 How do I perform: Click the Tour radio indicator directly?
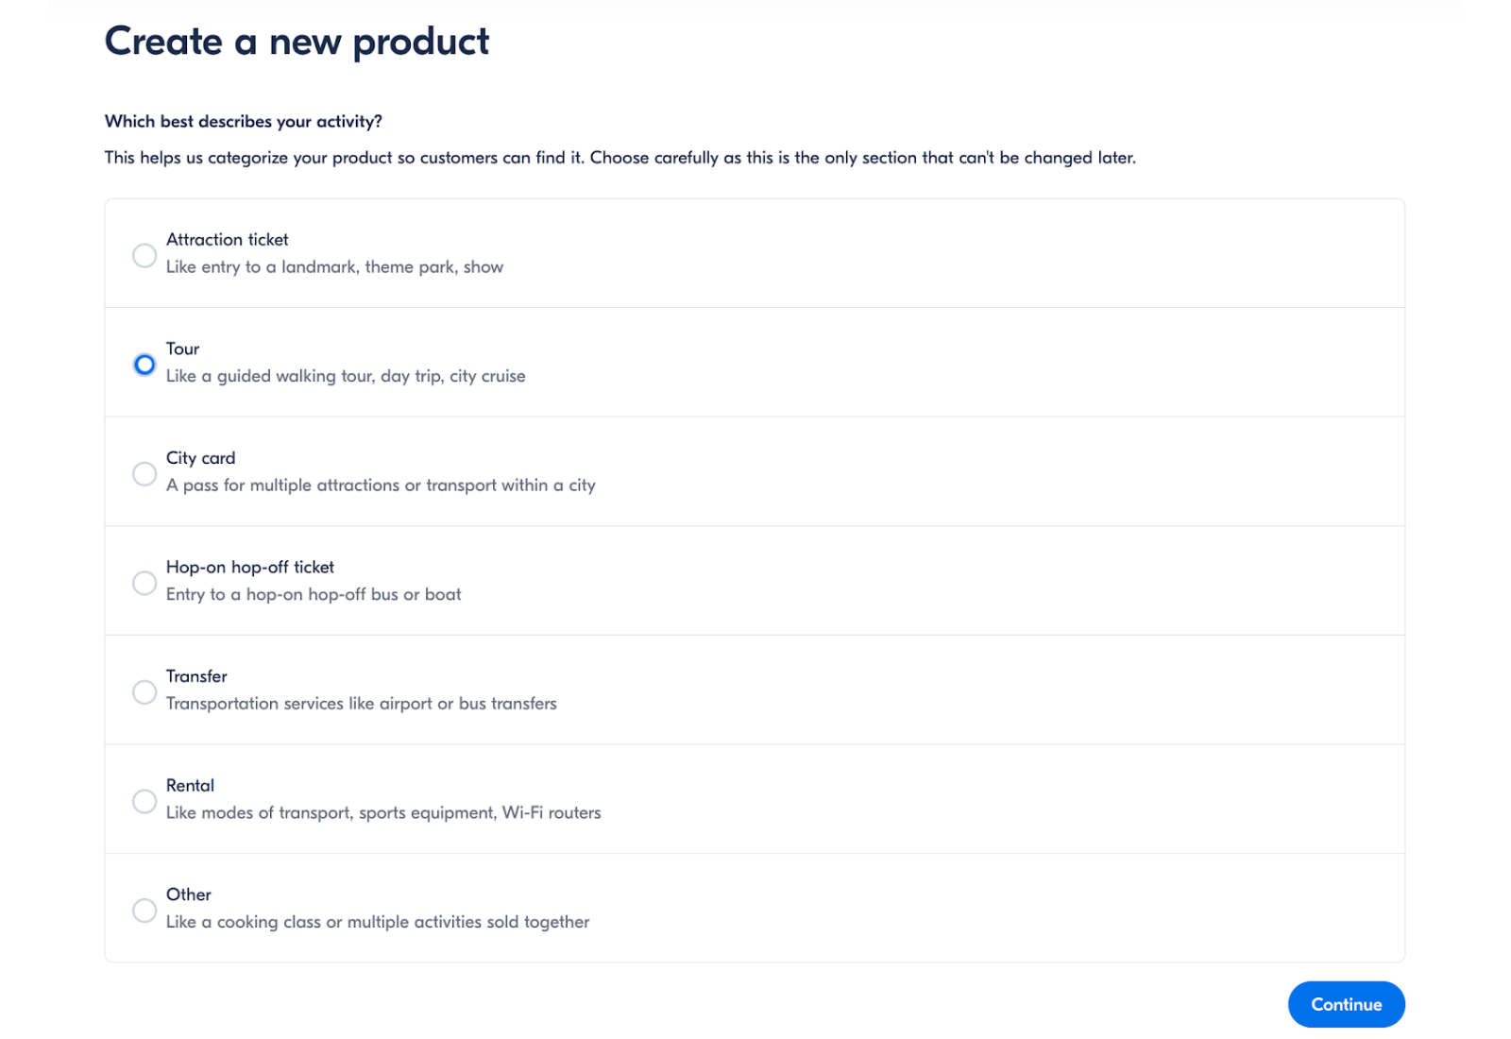point(144,364)
